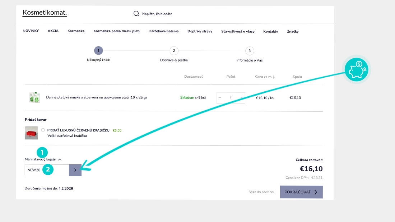Open the aloe vera mask product link

pyautogui.click(x=96, y=97)
